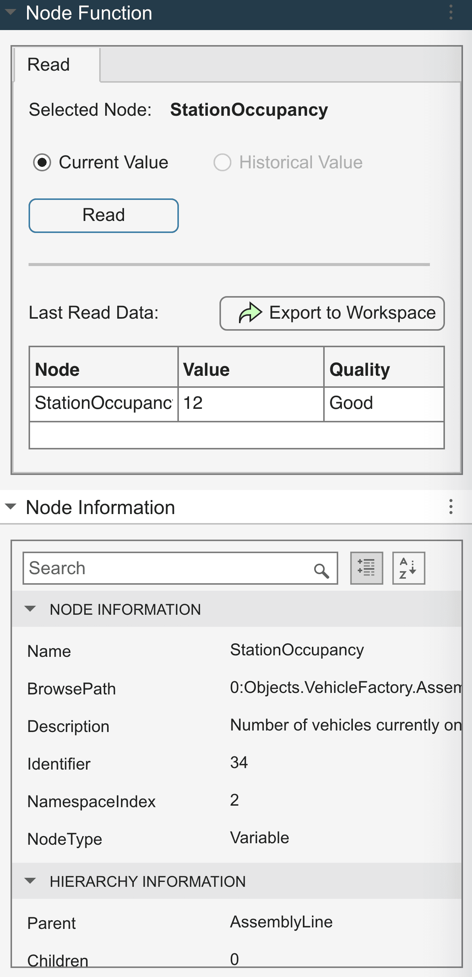The height and width of the screenshot is (977, 472).
Task: Open Node Information panel options menu
Action: pyautogui.click(x=451, y=507)
